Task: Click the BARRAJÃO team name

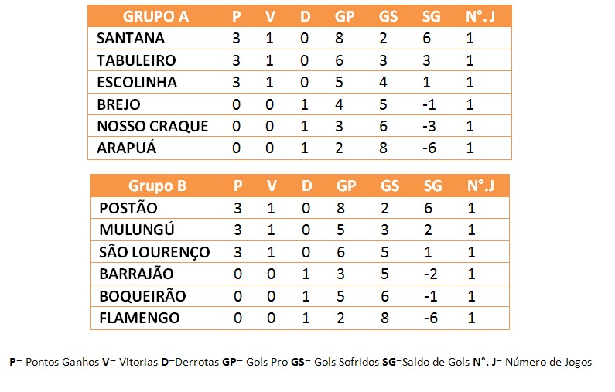Action: coord(136,274)
